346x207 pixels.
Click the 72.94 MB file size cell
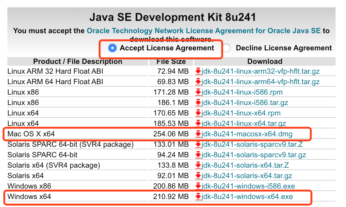171,71
